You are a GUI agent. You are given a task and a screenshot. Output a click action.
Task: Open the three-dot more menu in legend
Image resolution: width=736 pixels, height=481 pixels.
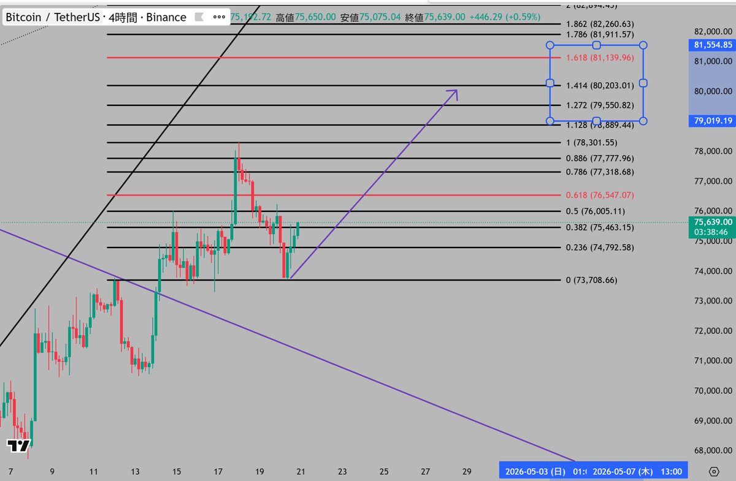coord(218,17)
